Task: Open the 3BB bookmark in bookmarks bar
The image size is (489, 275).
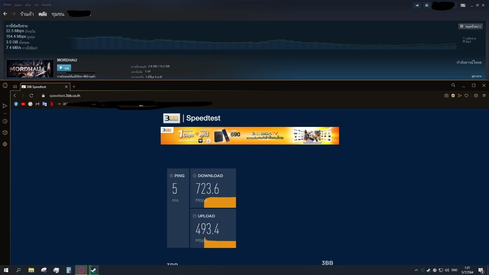Action: (63, 104)
